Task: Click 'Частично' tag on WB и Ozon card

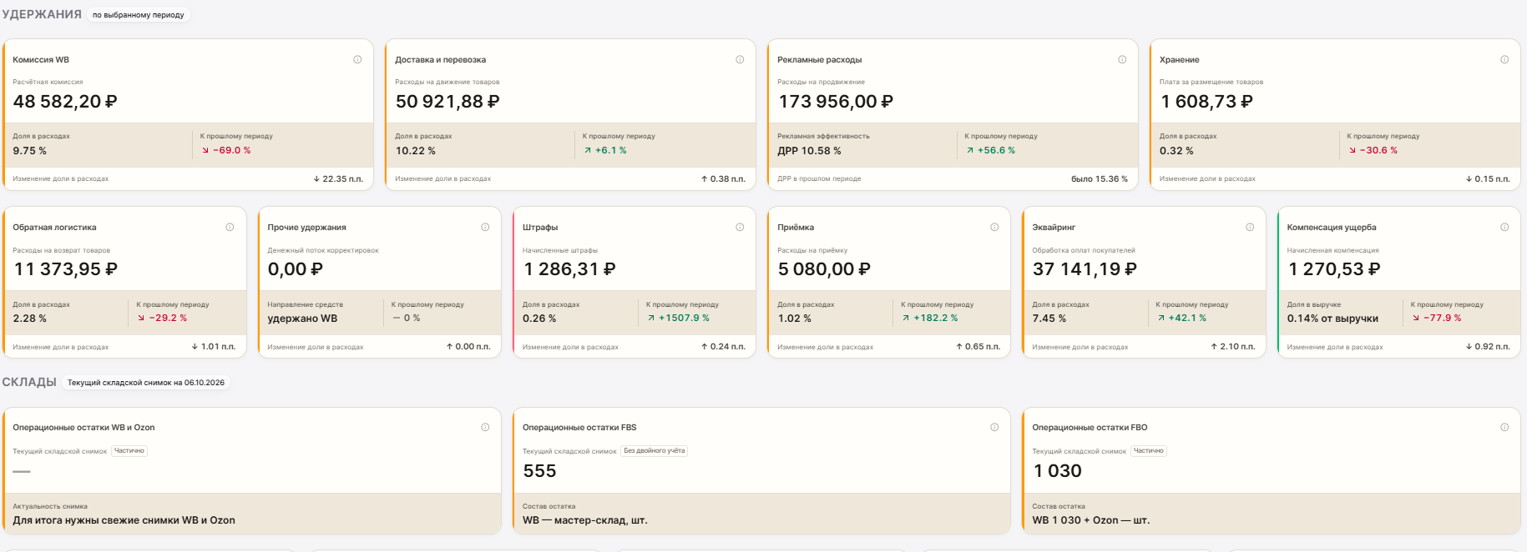Action: point(129,451)
